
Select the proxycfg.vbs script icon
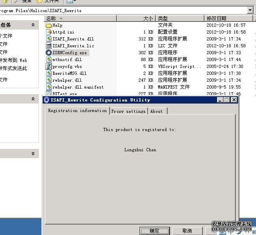(49, 66)
